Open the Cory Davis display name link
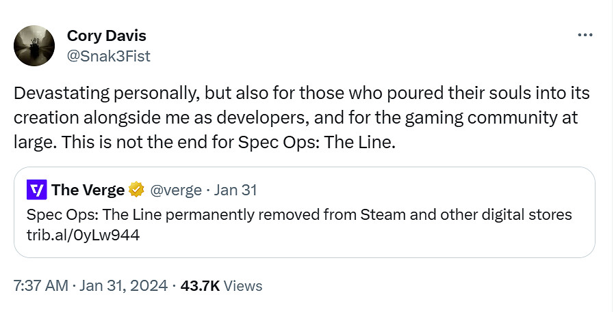This screenshot has width=614, height=312. (x=106, y=36)
